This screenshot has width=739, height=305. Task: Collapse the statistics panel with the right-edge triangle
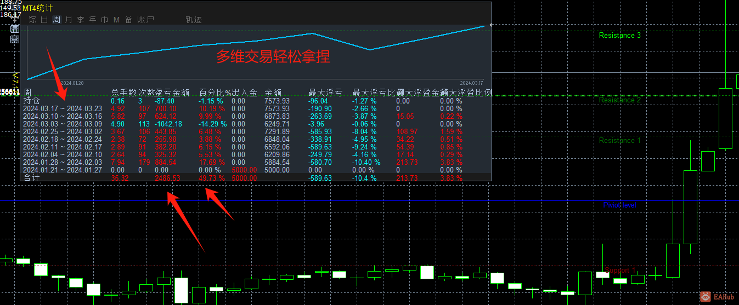[490, 25]
